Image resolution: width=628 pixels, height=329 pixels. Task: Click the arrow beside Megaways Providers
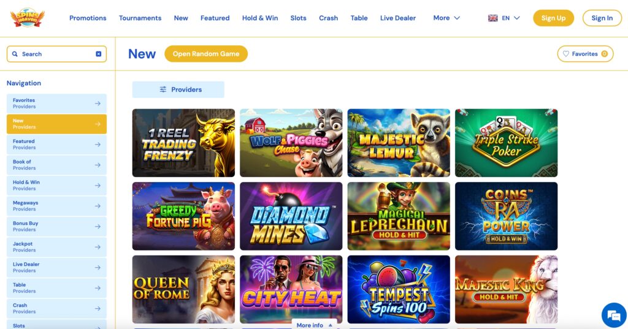pos(98,206)
